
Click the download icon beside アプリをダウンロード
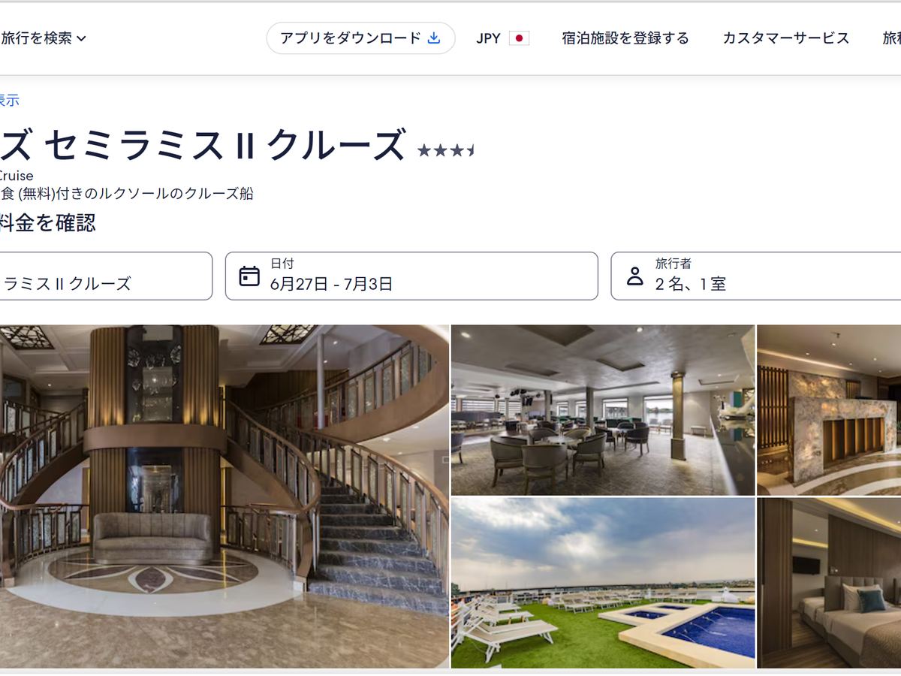(434, 38)
